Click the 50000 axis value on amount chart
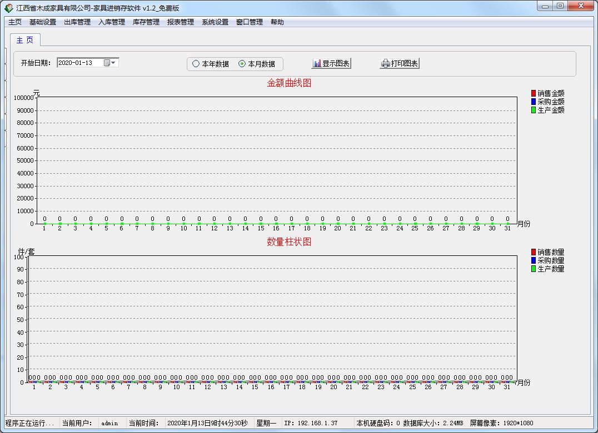 pyautogui.click(x=25, y=160)
